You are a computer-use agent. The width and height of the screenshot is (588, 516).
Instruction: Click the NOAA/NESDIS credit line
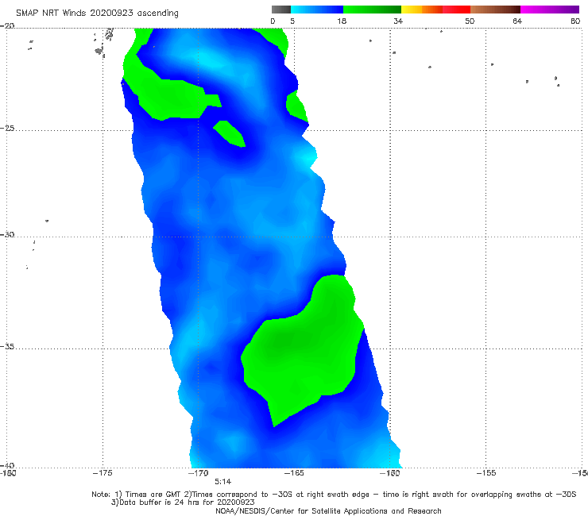(328, 510)
